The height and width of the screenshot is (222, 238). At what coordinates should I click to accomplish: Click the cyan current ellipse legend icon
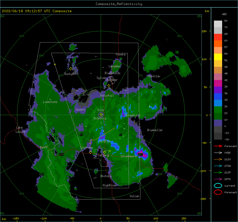pos(218,186)
